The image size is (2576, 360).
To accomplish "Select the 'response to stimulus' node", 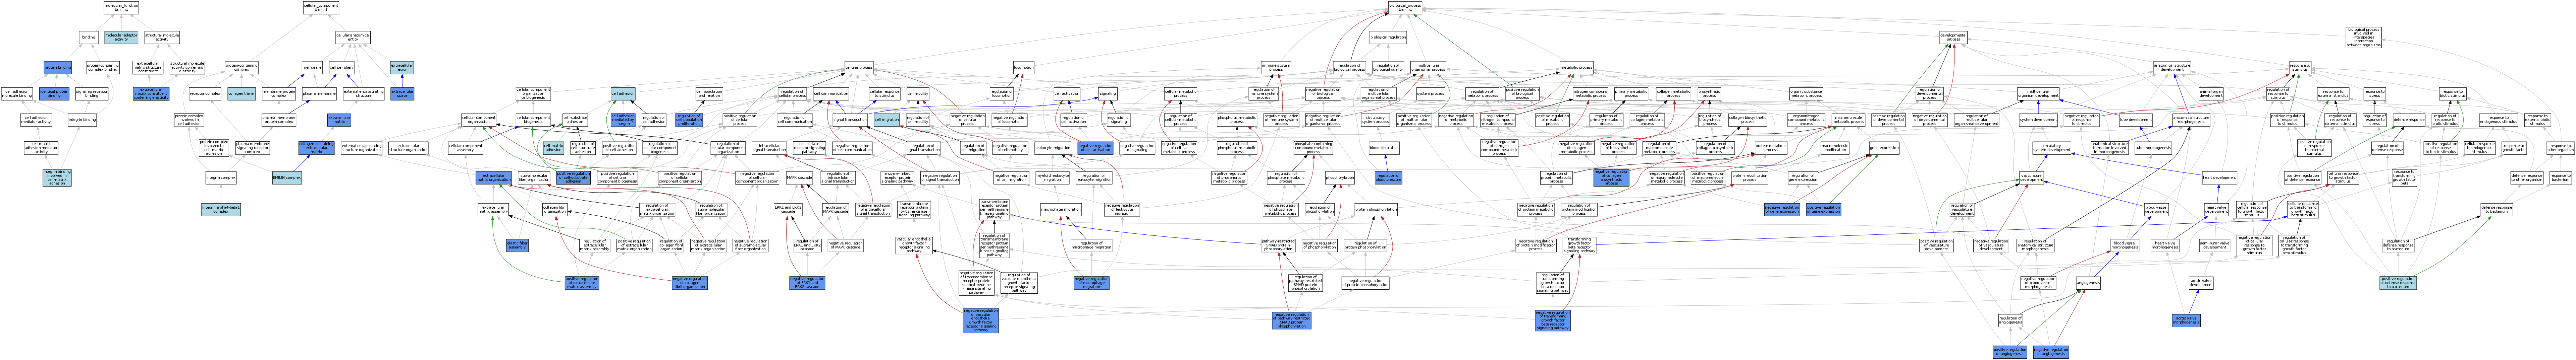I will pyautogui.click(x=2300, y=67).
